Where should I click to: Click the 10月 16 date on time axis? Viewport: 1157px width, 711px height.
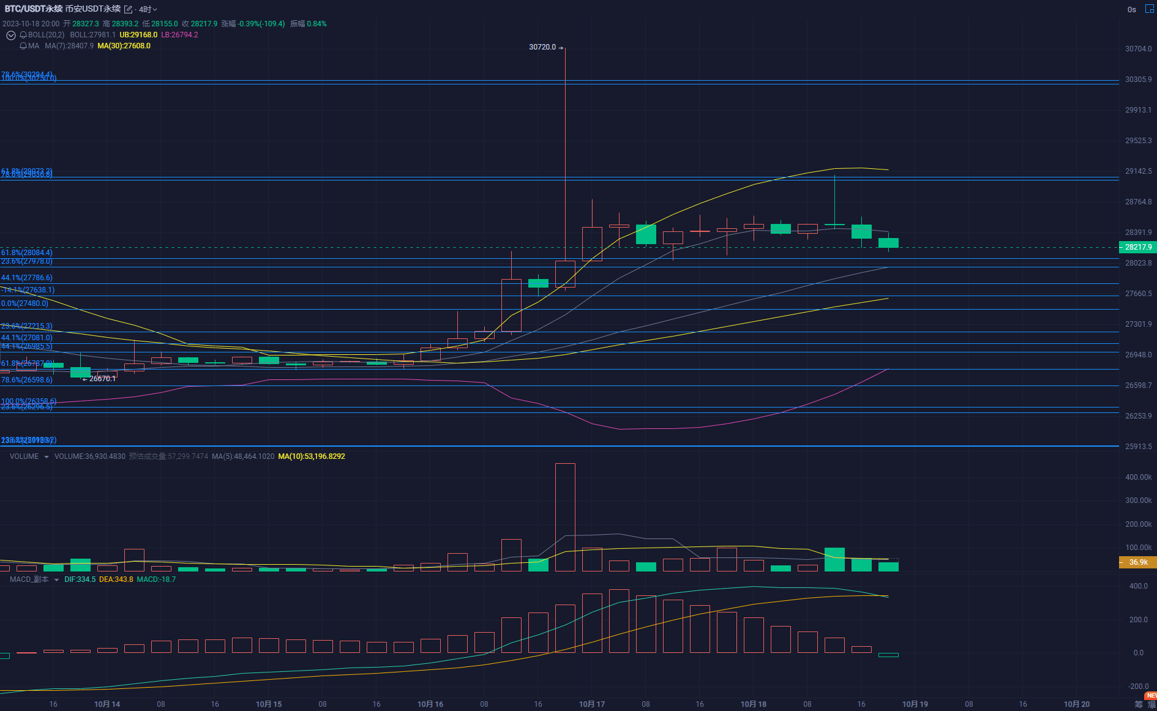point(430,704)
